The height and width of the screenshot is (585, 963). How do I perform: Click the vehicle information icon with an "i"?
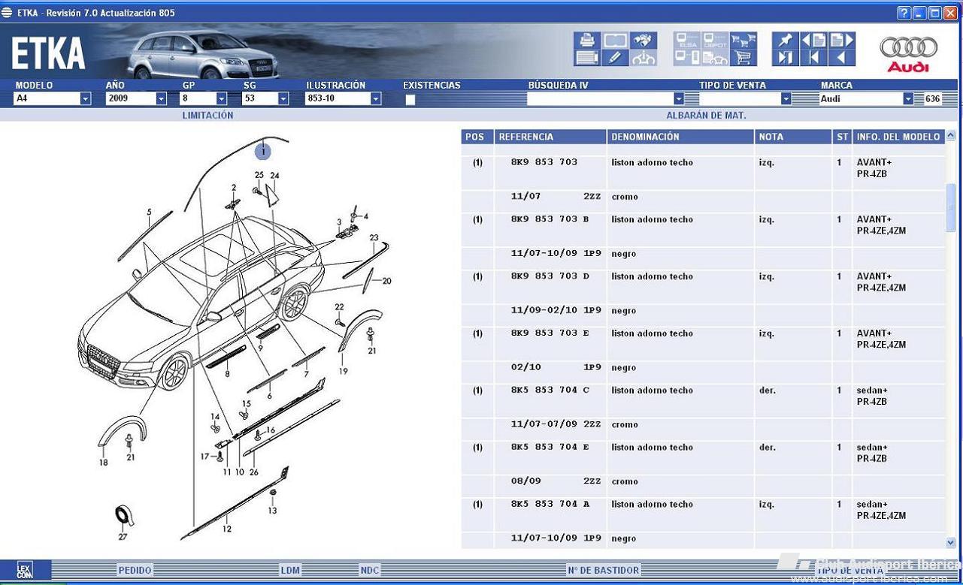[x=644, y=58]
